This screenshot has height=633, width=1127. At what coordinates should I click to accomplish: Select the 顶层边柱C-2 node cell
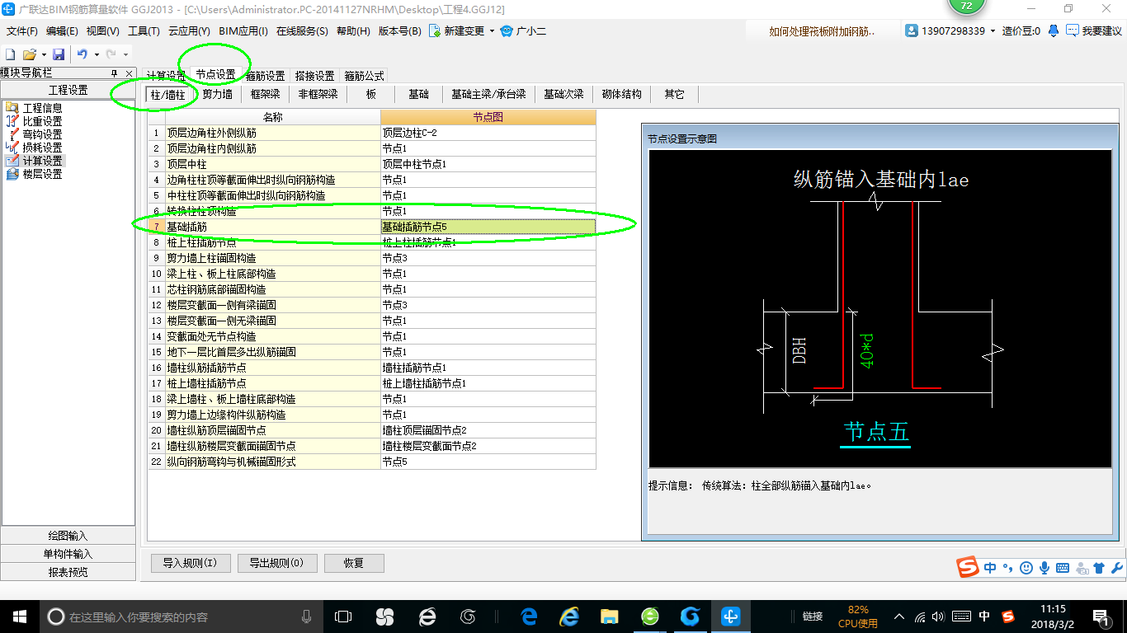click(x=488, y=133)
